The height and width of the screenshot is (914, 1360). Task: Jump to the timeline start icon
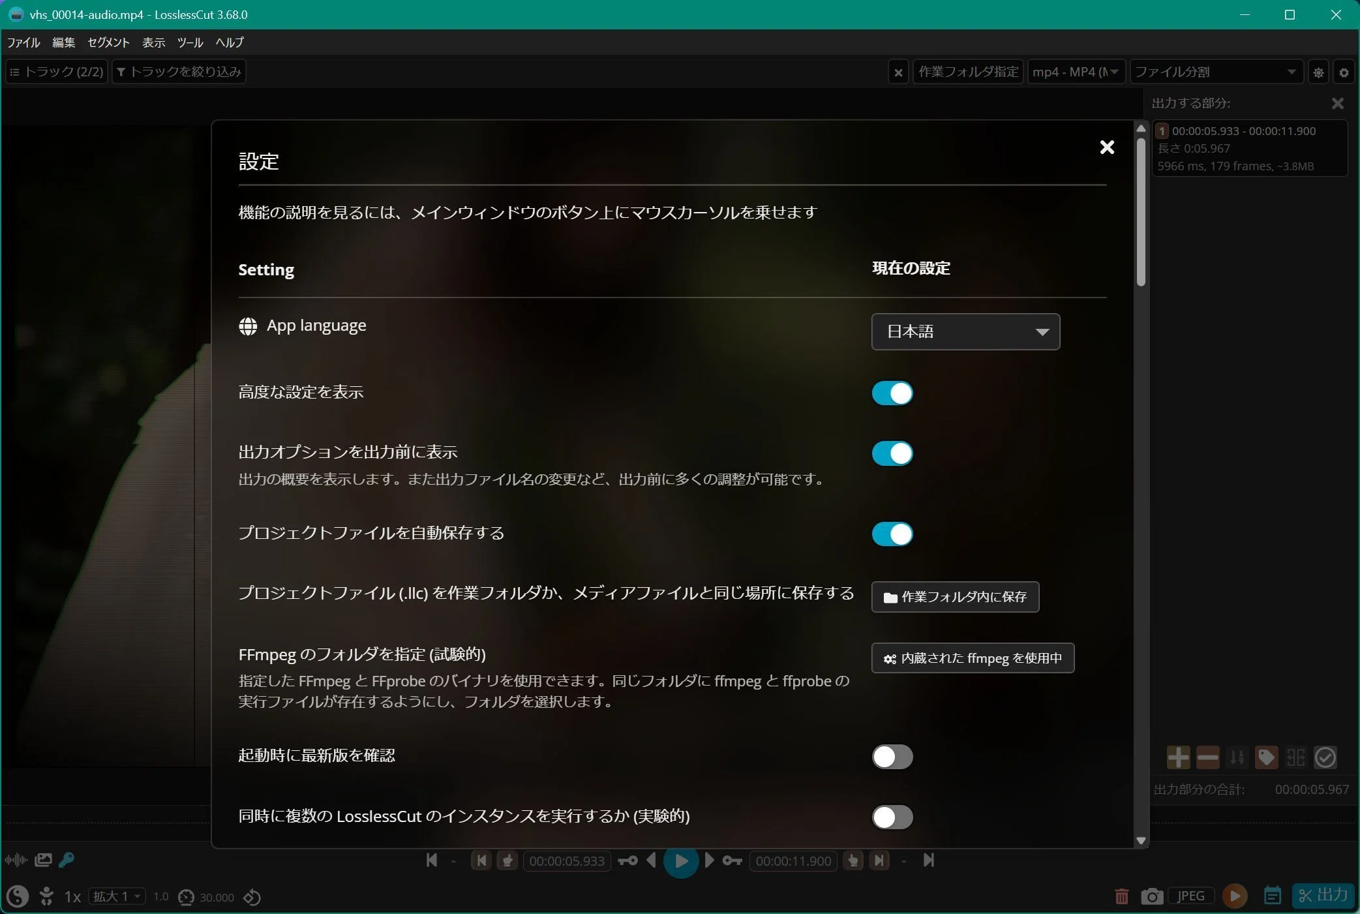click(431, 861)
